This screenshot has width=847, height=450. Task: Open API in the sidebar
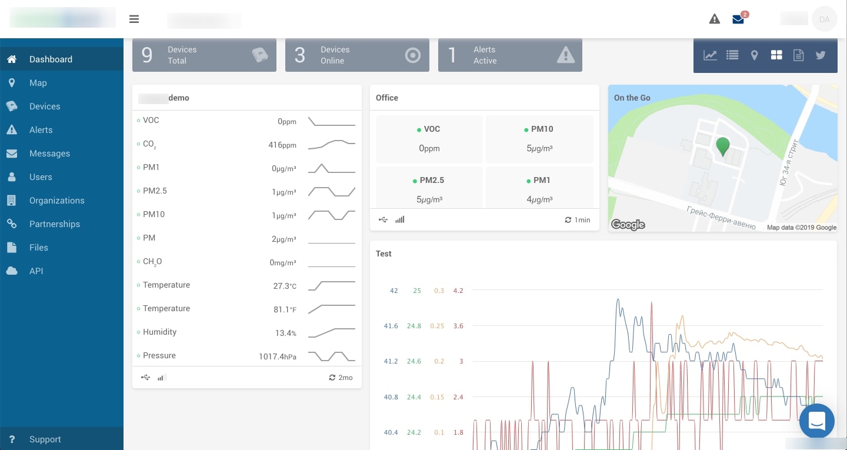[x=62, y=271]
